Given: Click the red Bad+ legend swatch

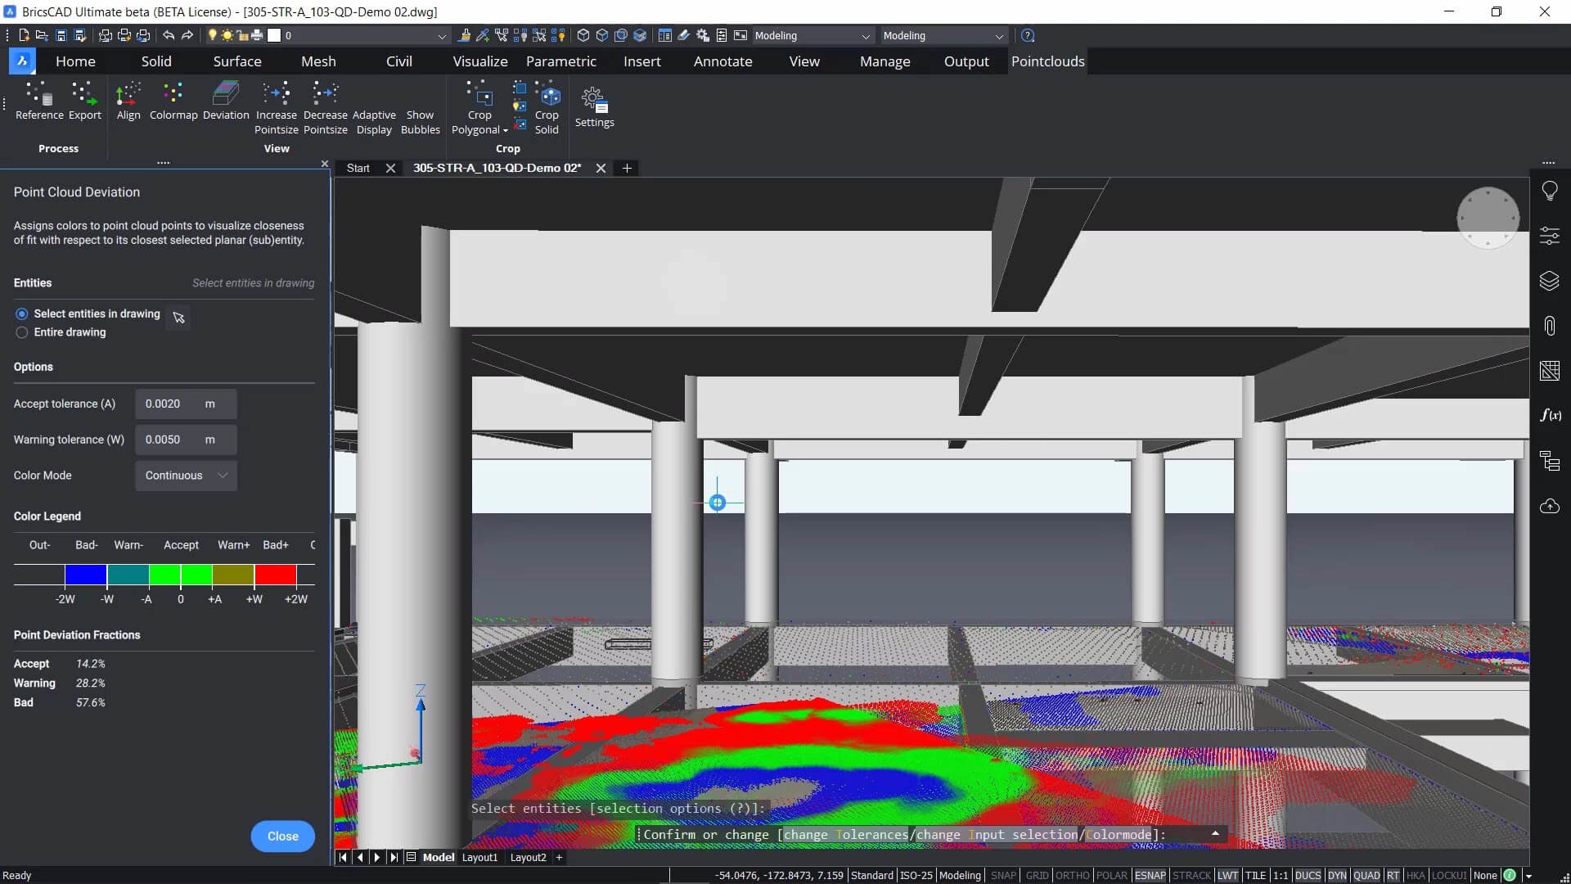Looking at the screenshot, I should pyautogui.click(x=275, y=575).
